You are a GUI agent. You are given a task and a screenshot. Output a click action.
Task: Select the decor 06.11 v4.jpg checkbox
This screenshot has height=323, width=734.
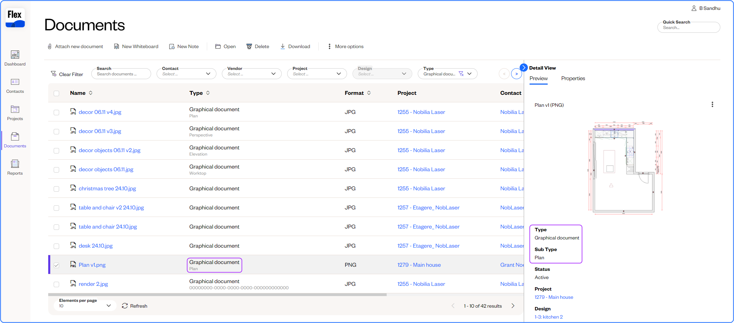point(56,112)
